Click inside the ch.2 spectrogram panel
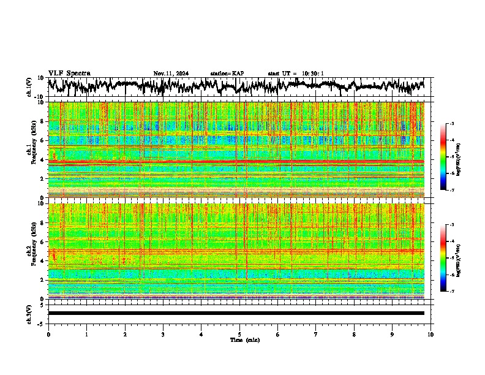485x375 pixels. click(x=236, y=251)
